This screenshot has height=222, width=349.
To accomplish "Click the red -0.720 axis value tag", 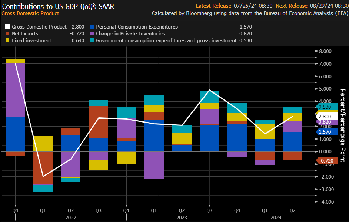I will click(326, 160).
